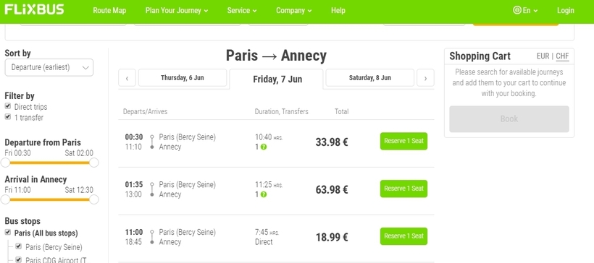The image size is (594, 263).
Task: Select Thursday, 6 Jun tab
Action: (183, 78)
